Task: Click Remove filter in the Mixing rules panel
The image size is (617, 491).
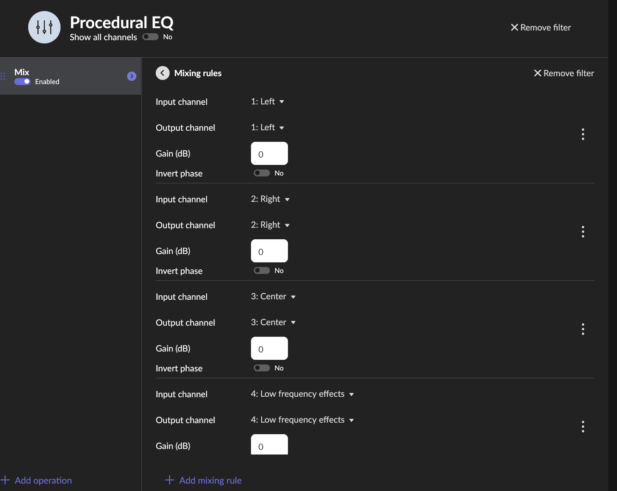Action: click(564, 73)
